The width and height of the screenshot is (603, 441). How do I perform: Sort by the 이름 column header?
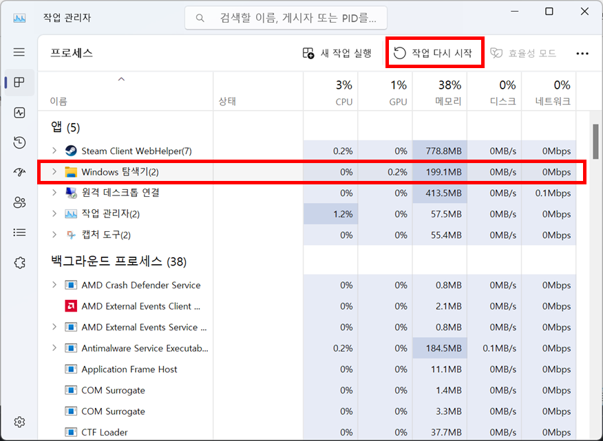tap(125, 92)
